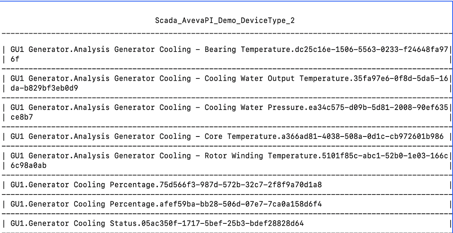This screenshot has height=233, width=453.
Task: Select the Bearing Temperature row
Action: (x=226, y=54)
